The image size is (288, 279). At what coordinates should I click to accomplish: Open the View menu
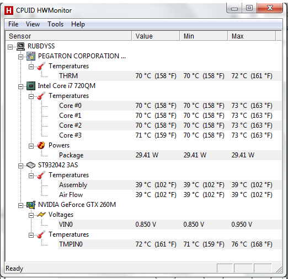point(33,24)
